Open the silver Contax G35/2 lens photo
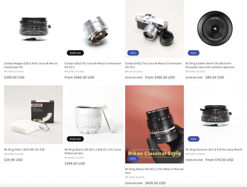The width and height of the screenshot is (247, 187). click(x=94, y=29)
